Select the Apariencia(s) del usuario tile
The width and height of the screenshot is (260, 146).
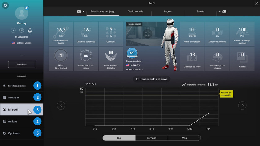point(217,59)
